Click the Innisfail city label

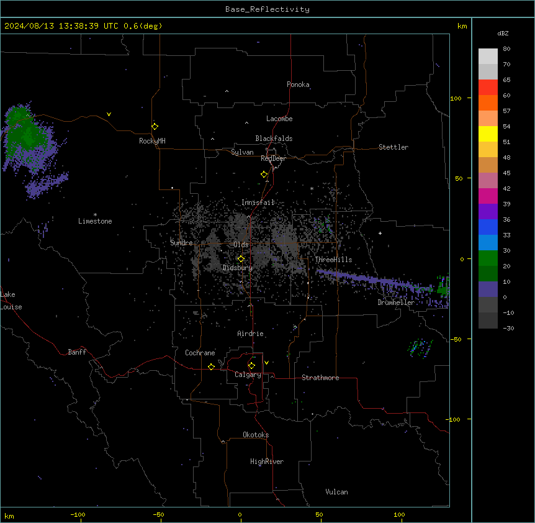[x=258, y=202]
